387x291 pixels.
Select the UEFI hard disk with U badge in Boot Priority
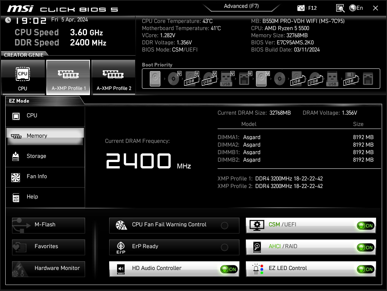point(262,79)
